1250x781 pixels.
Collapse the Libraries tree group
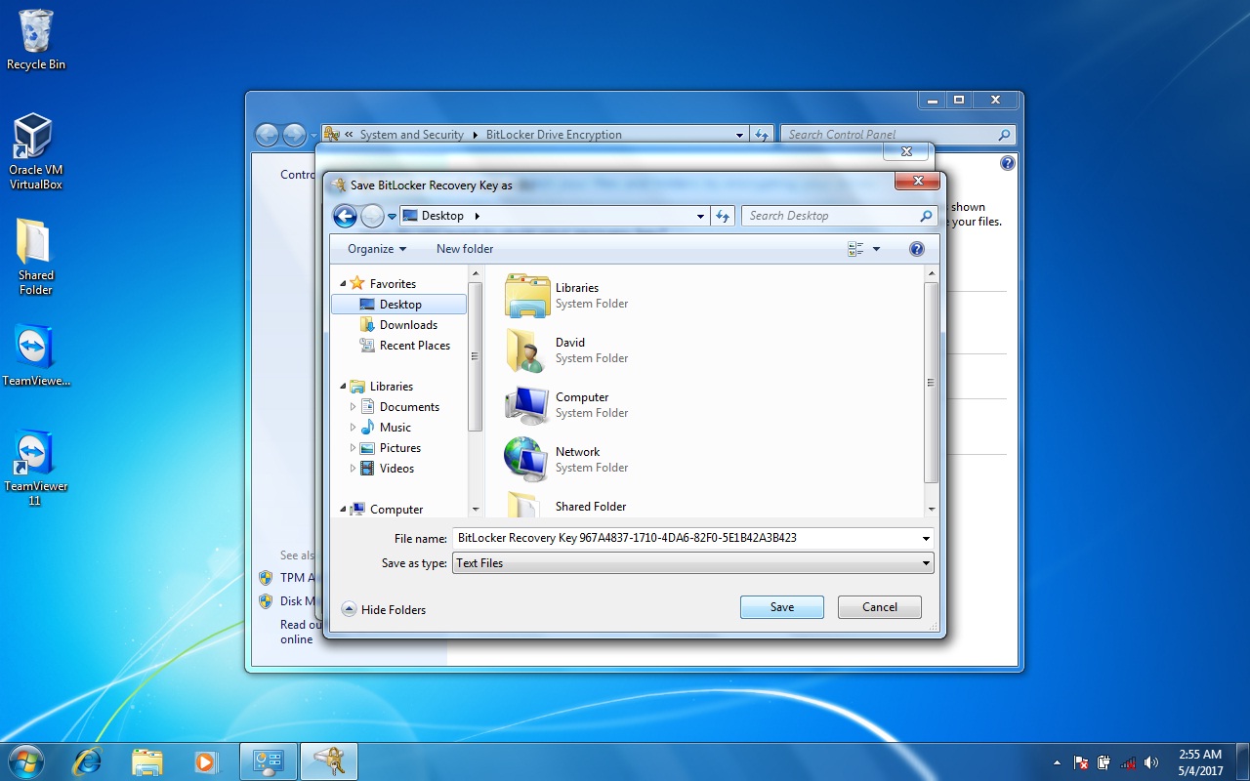click(x=343, y=387)
